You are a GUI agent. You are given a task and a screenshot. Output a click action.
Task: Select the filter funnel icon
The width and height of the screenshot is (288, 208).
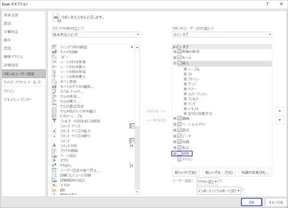pos(55,121)
